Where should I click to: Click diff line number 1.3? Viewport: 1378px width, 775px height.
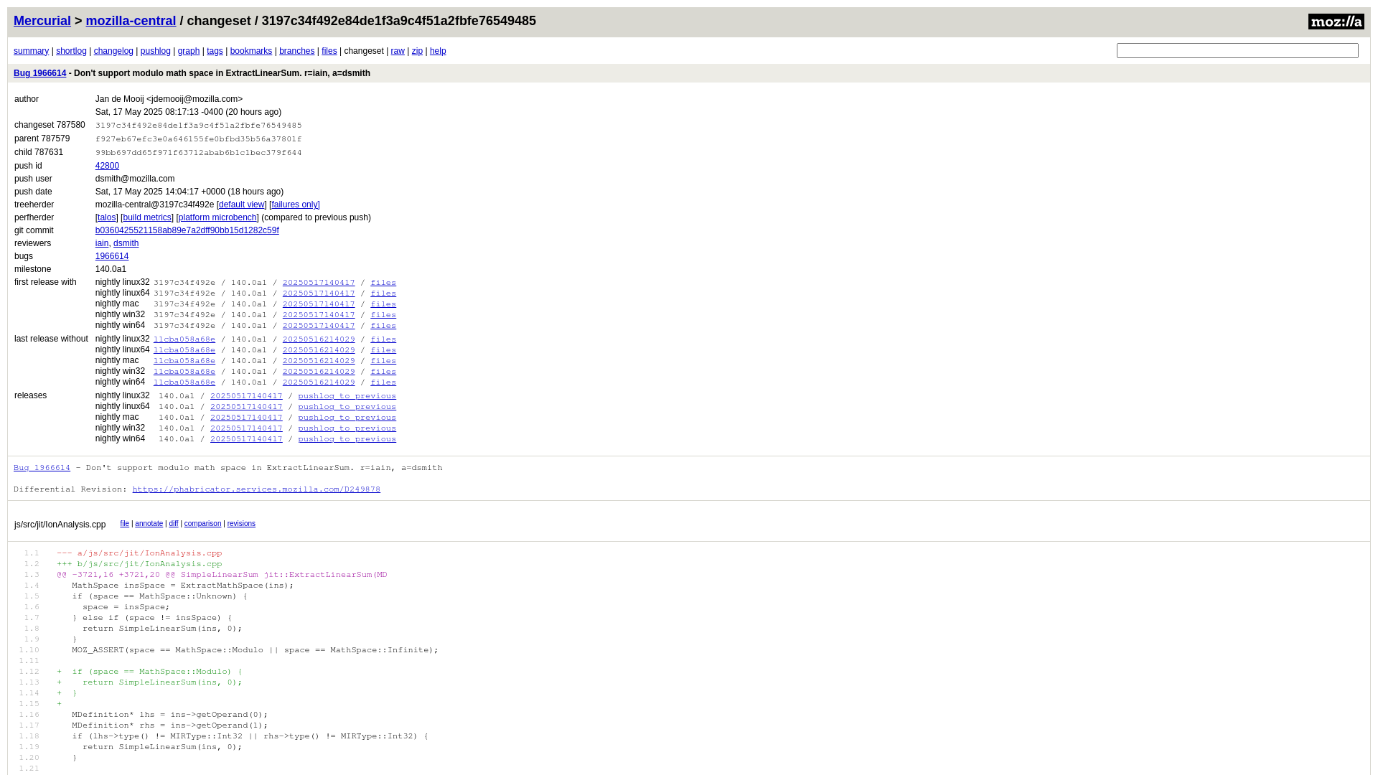click(32, 575)
